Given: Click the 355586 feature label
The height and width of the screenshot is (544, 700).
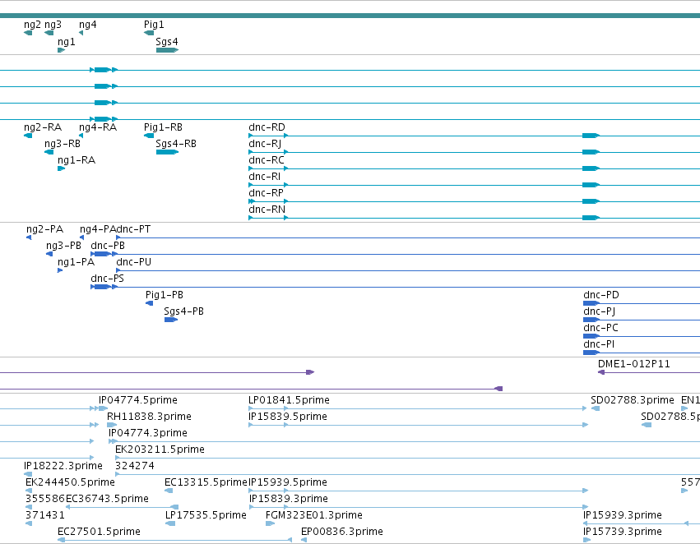Looking at the screenshot, I should (x=45, y=499).
